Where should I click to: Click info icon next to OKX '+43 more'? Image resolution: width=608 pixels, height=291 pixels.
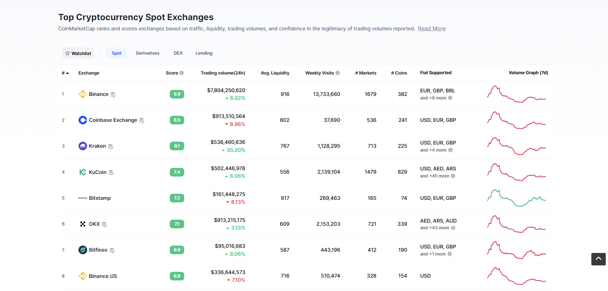pos(453,228)
